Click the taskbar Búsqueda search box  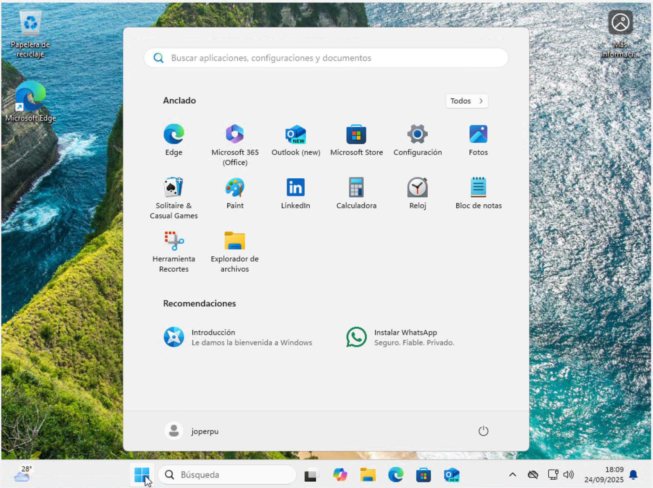(227, 475)
